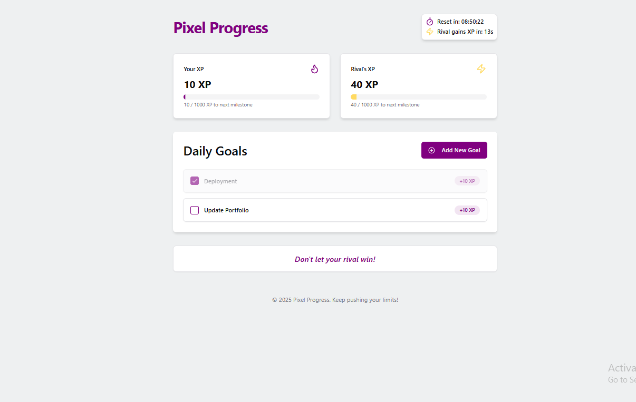Click the 10 XP value in Your XP
Viewport: 636px width, 402px height.
[x=198, y=84]
